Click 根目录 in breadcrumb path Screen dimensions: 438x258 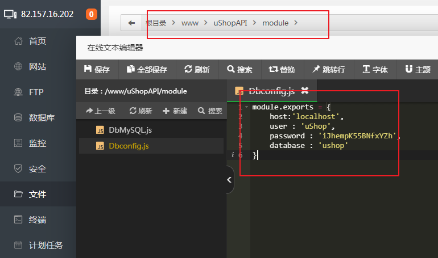pyautogui.click(x=156, y=23)
